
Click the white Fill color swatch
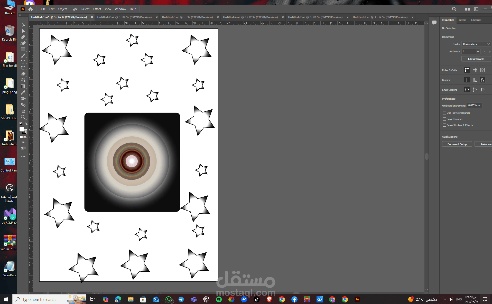[22, 129]
